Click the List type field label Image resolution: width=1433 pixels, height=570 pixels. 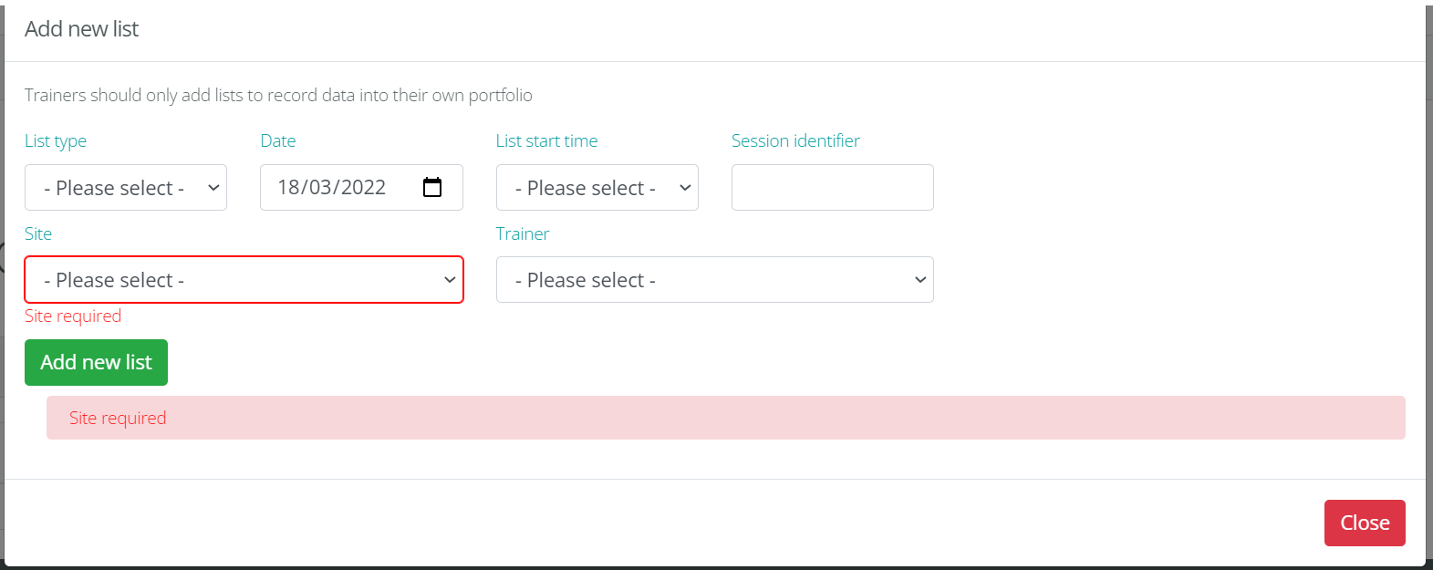click(x=56, y=141)
